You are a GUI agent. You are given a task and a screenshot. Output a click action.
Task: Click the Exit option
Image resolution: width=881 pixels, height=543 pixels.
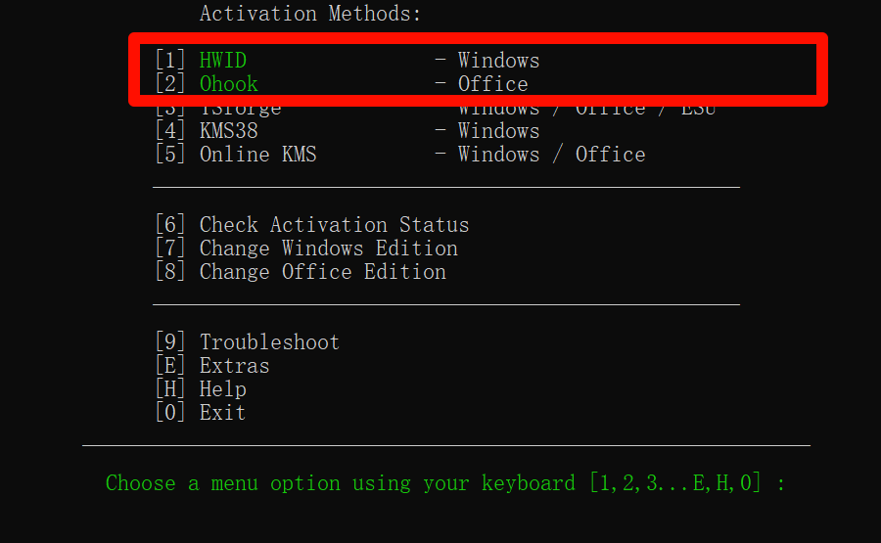coord(222,413)
